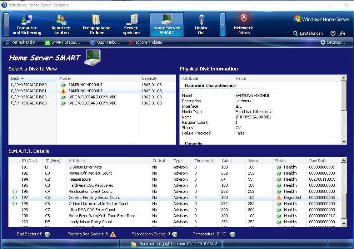This screenshot has height=249, width=354.
Task: Open Freigegebene Ordner folder icon
Action: [x=96, y=20]
